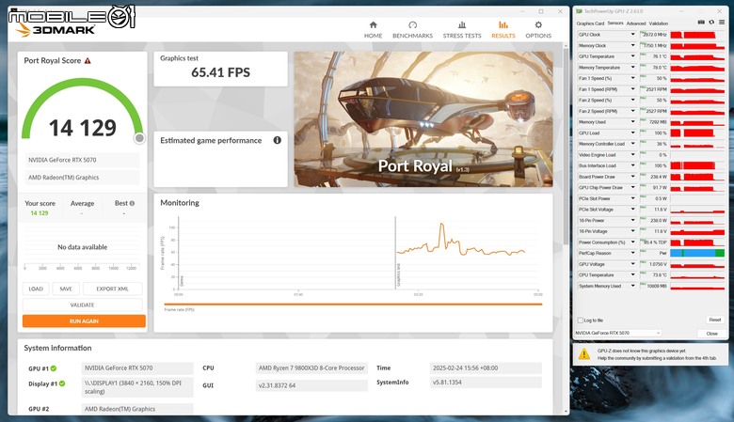This screenshot has height=422, width=734.
Task: Click AMD Radeon(TM) Graphics under score
Action: (82, 178)
